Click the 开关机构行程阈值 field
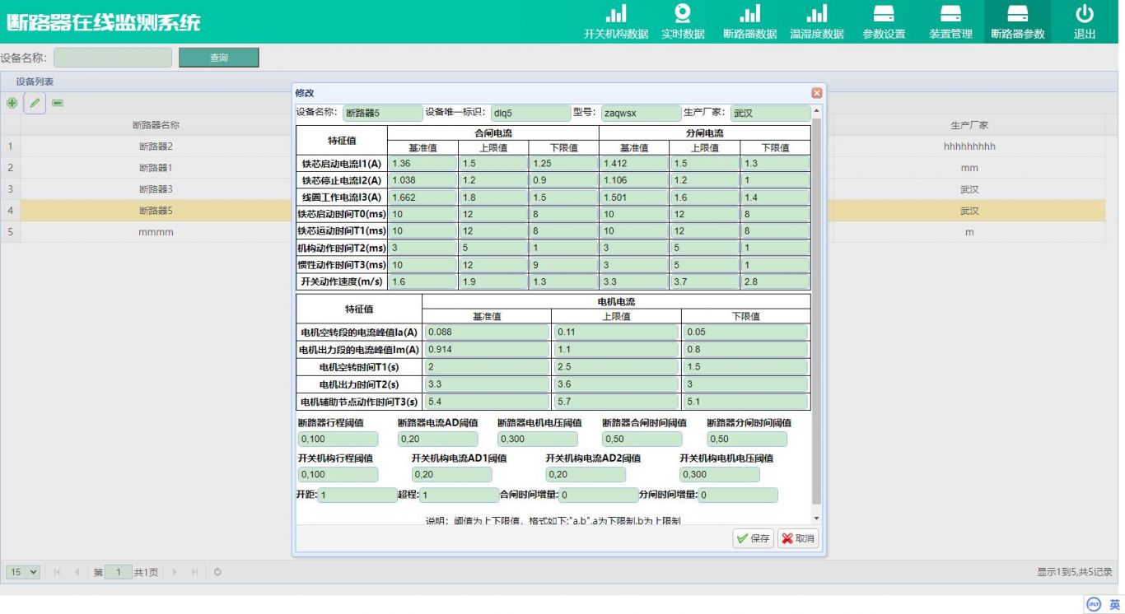1125x614 pixels. 338,474
